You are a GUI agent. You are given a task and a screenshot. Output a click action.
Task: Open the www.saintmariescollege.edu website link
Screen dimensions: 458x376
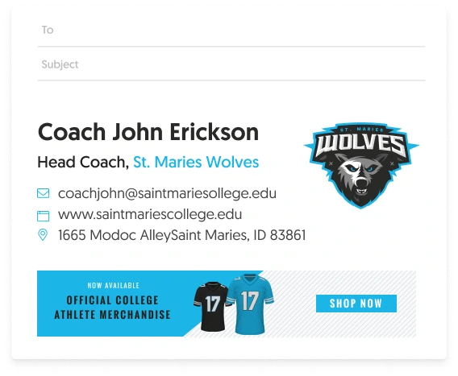(x=150, y=215)
